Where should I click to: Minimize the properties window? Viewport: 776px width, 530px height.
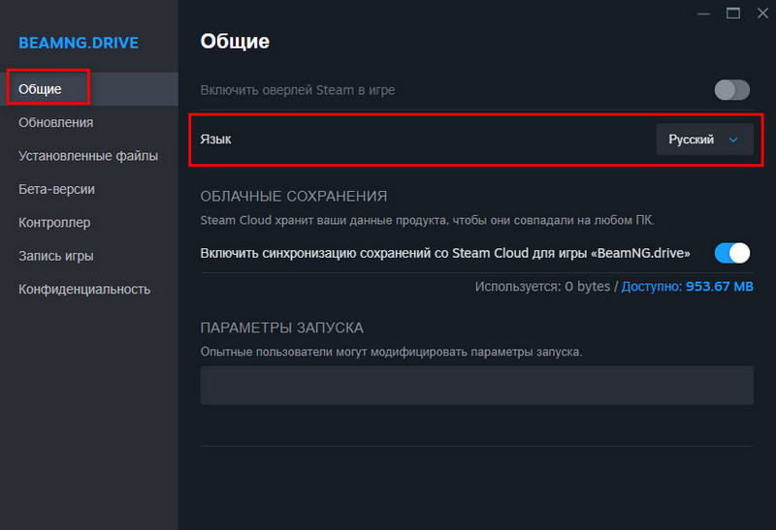(703, 14)
